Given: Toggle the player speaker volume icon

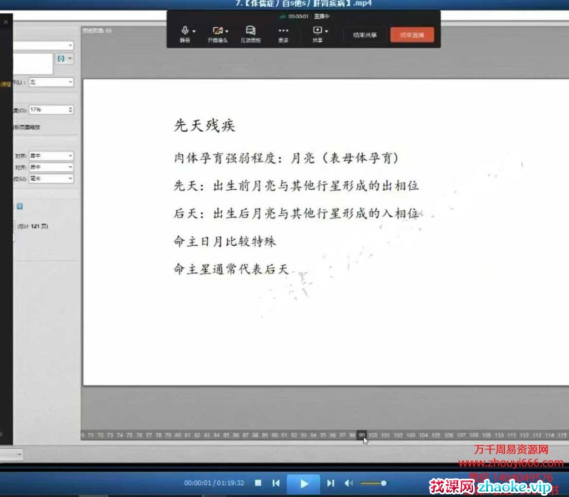Looking at the screenshot, I should [348, 483].
